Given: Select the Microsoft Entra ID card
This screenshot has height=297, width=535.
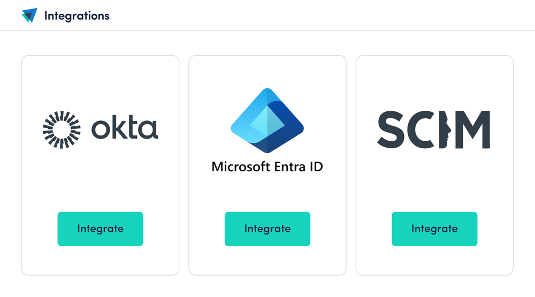Looking at the screenshot, I should (x=267, y=165).
